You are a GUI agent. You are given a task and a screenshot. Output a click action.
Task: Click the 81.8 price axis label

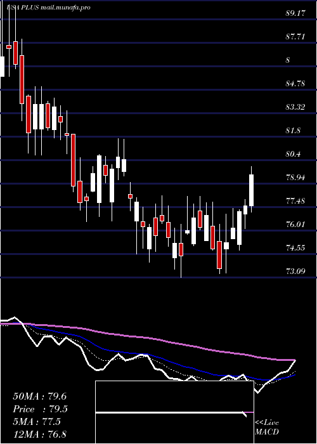click(294, 131)
